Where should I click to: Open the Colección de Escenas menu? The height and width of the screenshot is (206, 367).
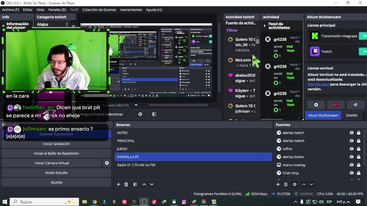pyautogui.click(x=99, y=10)
